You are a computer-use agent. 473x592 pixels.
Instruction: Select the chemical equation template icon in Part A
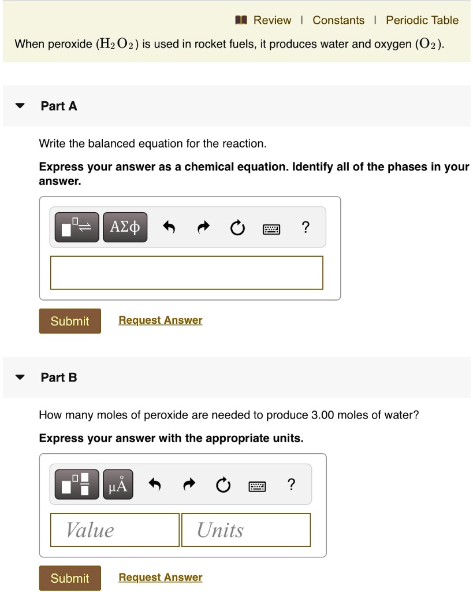[x=76, y=227]
